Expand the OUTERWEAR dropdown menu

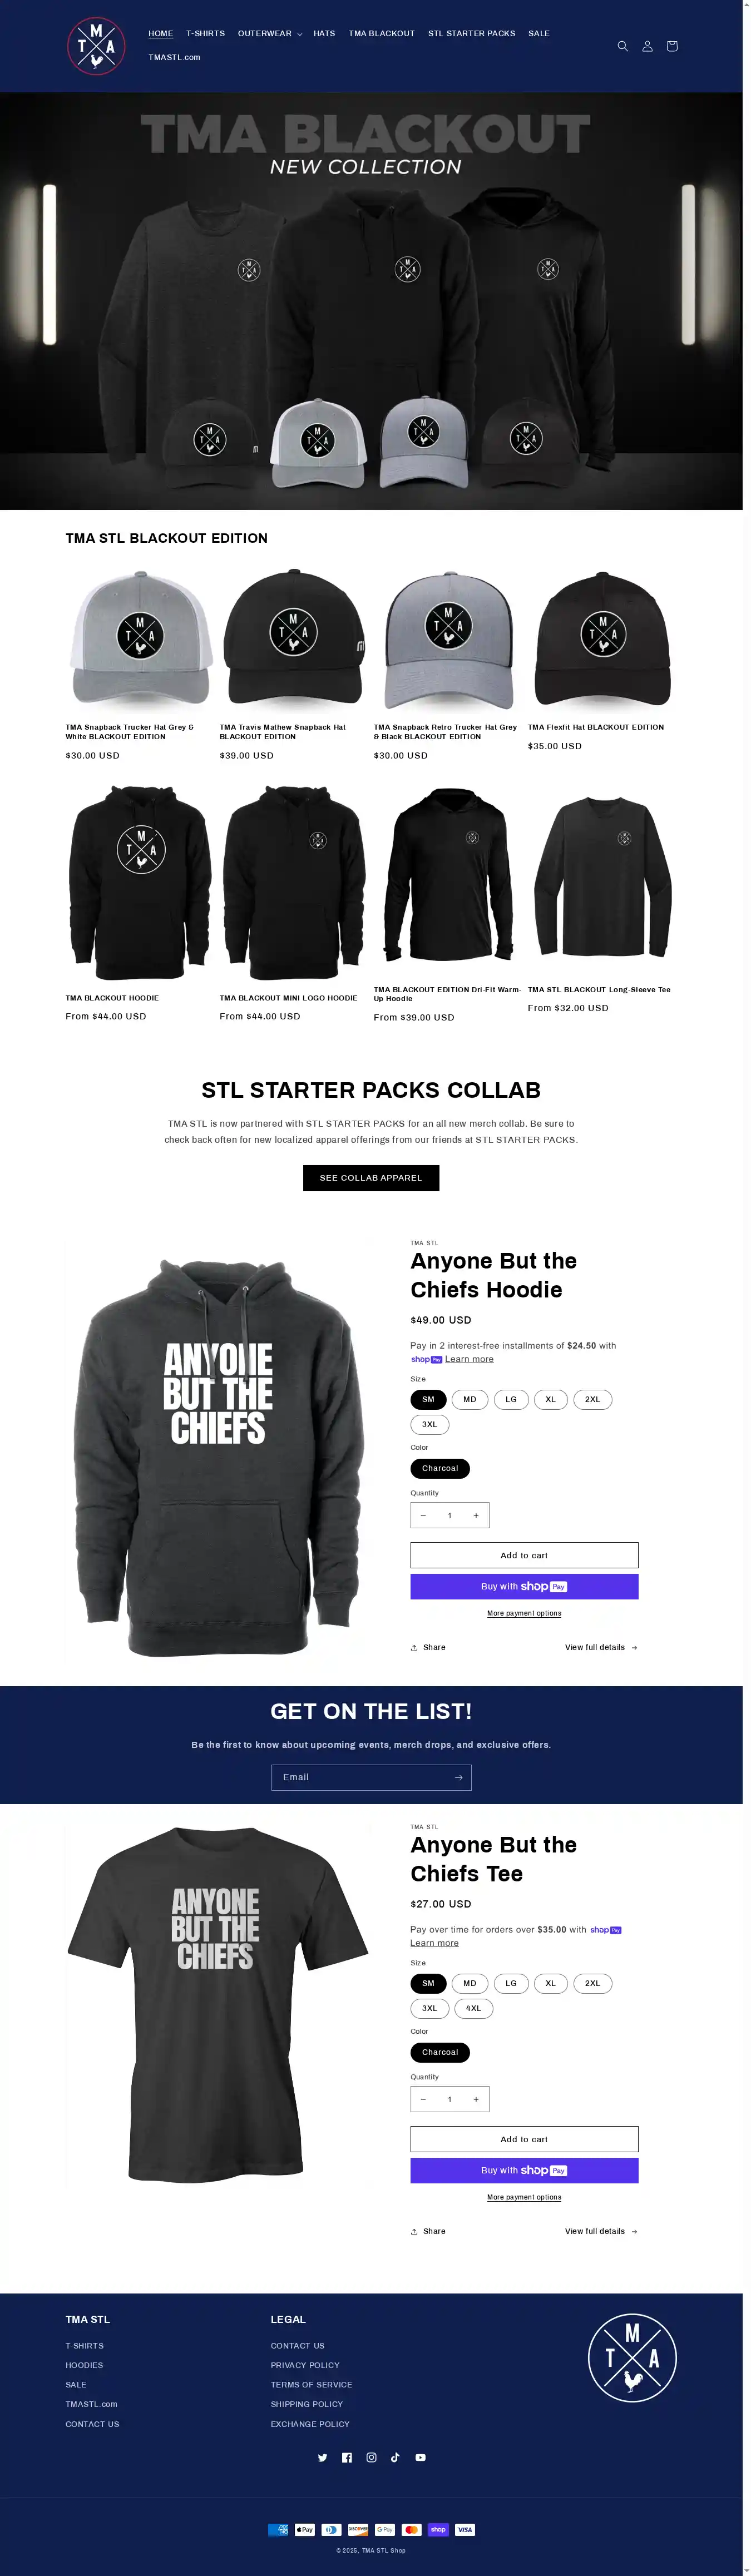click(269, 33)
